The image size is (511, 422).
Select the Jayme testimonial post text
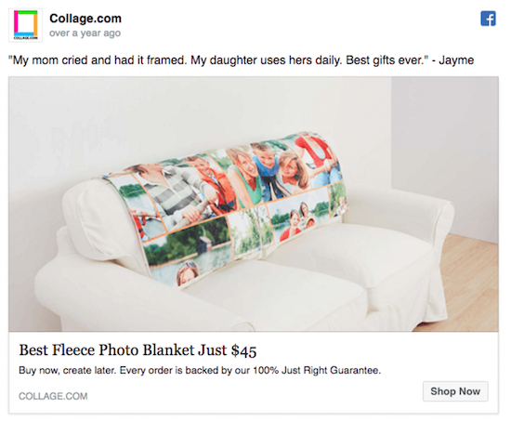(x=242, y=60)
